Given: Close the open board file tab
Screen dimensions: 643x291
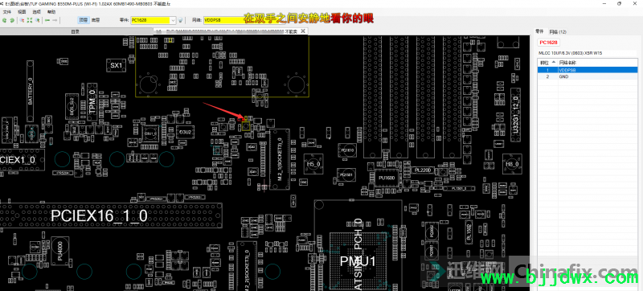Looking at the screenshot, I should pos(303,31).
